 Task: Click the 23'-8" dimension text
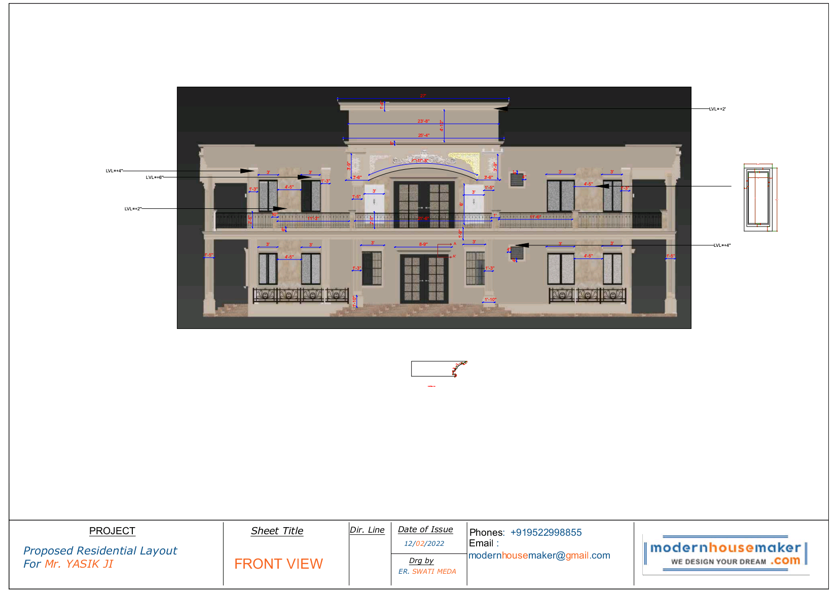coord(423,121)
